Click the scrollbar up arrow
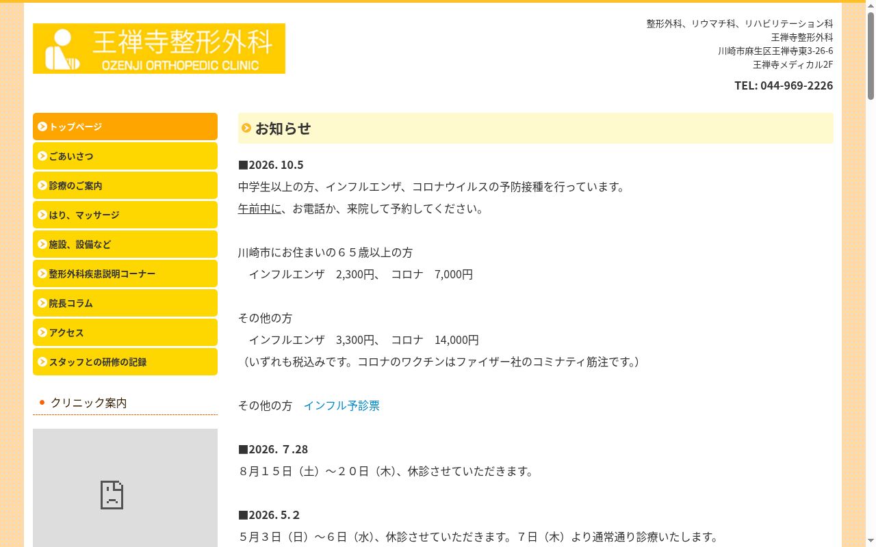Viewport: 876px width, 547px height. (x=871, y=5)
